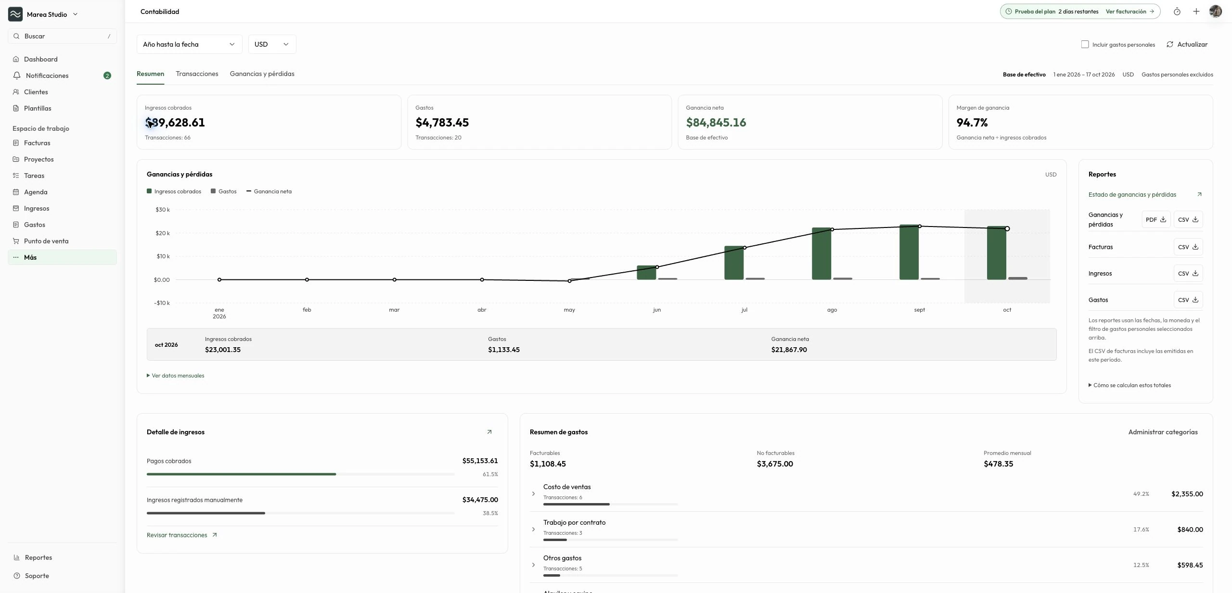Click the Actualizar button

click(x=1187, y=44)
